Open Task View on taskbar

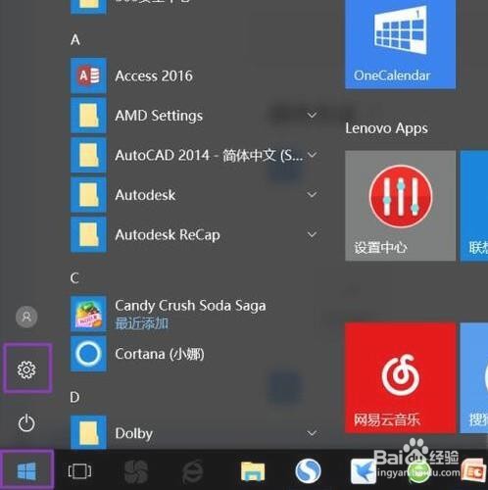(79, 471)
